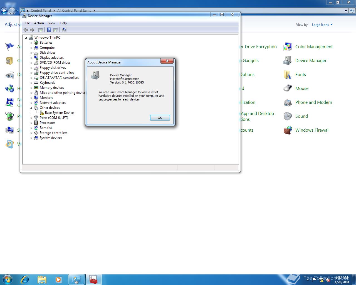Expand the DVD/CD-ROM drives category
Image resolution: width=356 pixels, height=285 pixels.
[31, 63]
